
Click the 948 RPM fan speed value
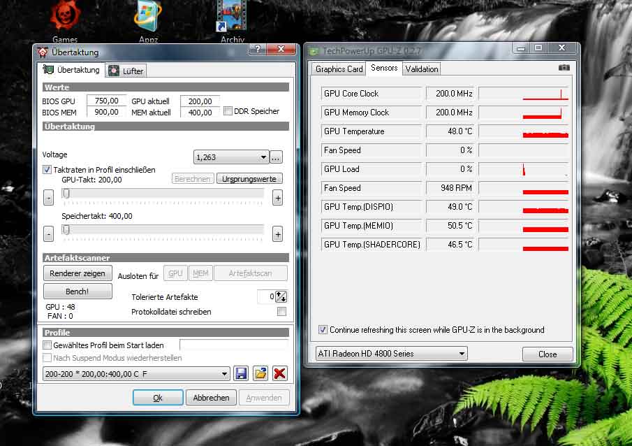coord(451,187)
